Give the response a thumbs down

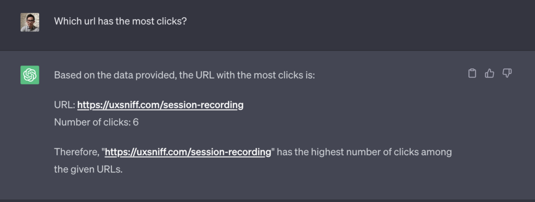507,73
